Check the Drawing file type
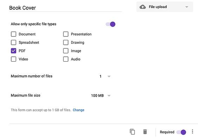The height and width of the screenshot is (139, 198). click(x=66, y=42)
